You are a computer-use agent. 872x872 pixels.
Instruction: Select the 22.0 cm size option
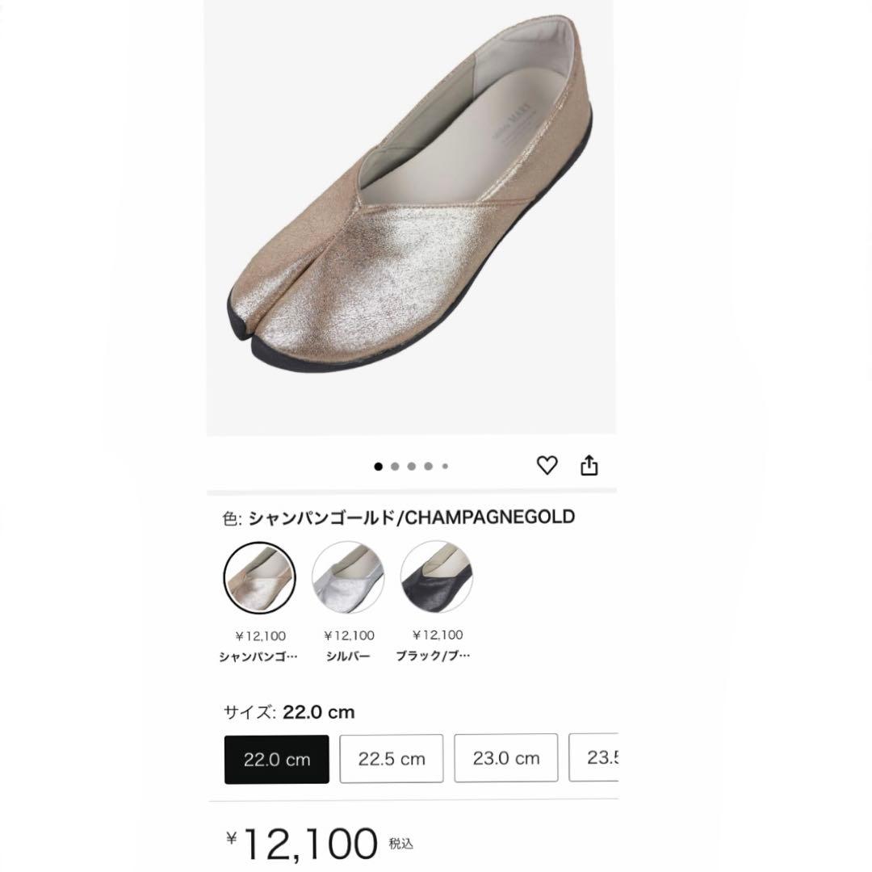tap(277, 759)
